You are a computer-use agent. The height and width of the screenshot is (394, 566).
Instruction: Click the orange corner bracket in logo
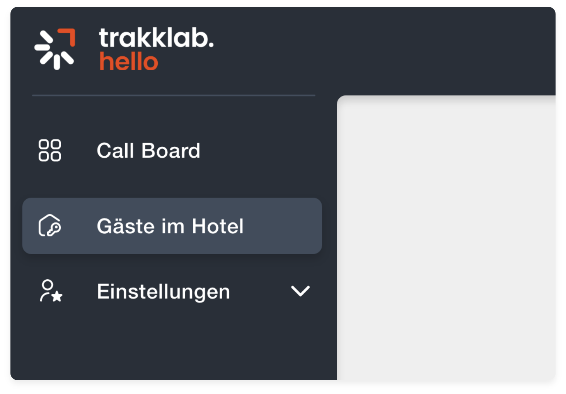[66, 37]
